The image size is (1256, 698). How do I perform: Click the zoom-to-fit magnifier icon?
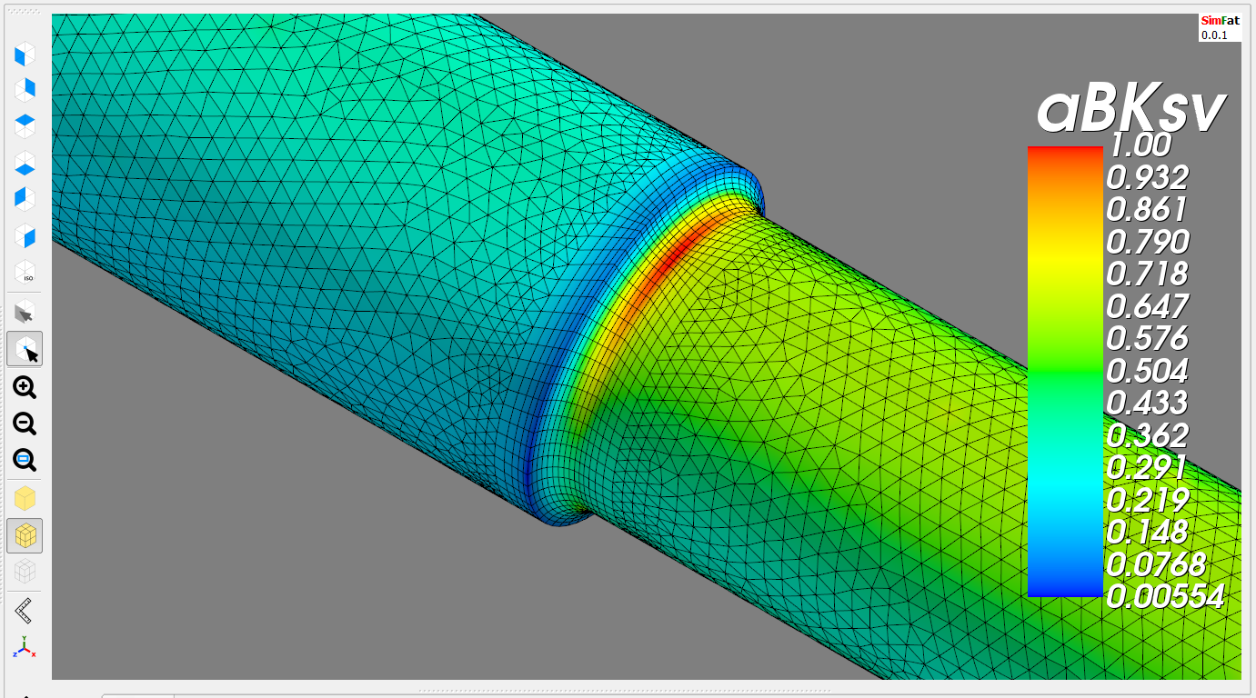click(25, 460)
